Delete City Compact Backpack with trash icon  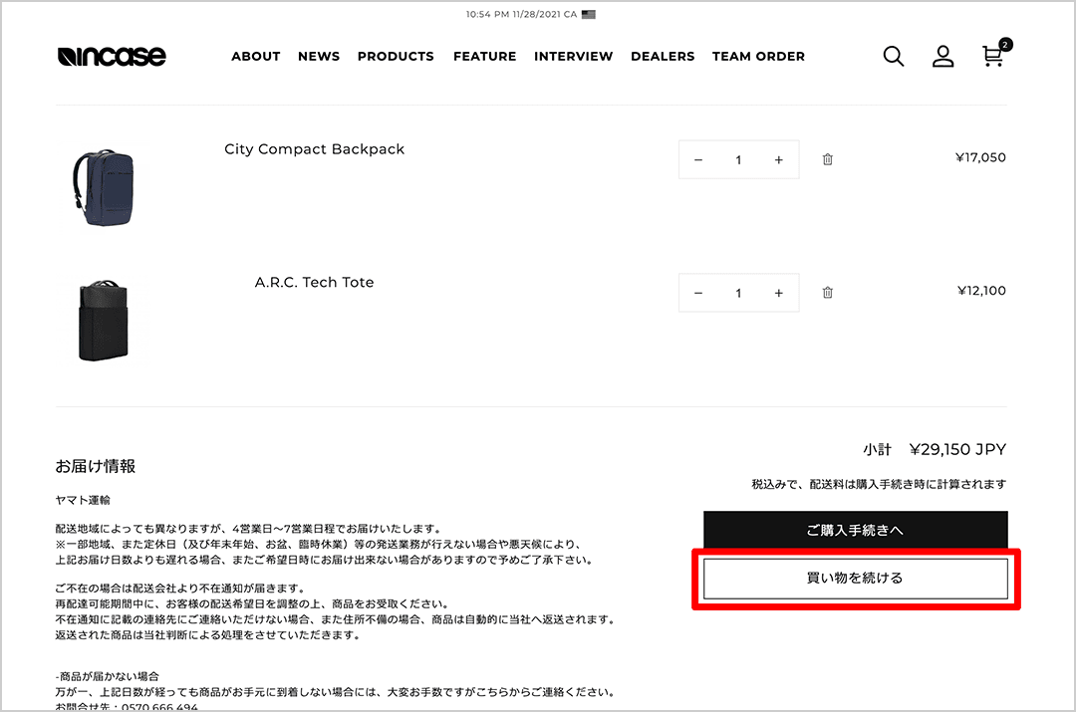point(827,159)
